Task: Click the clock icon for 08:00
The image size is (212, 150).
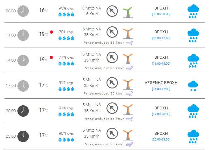Action: coord(23,11)
